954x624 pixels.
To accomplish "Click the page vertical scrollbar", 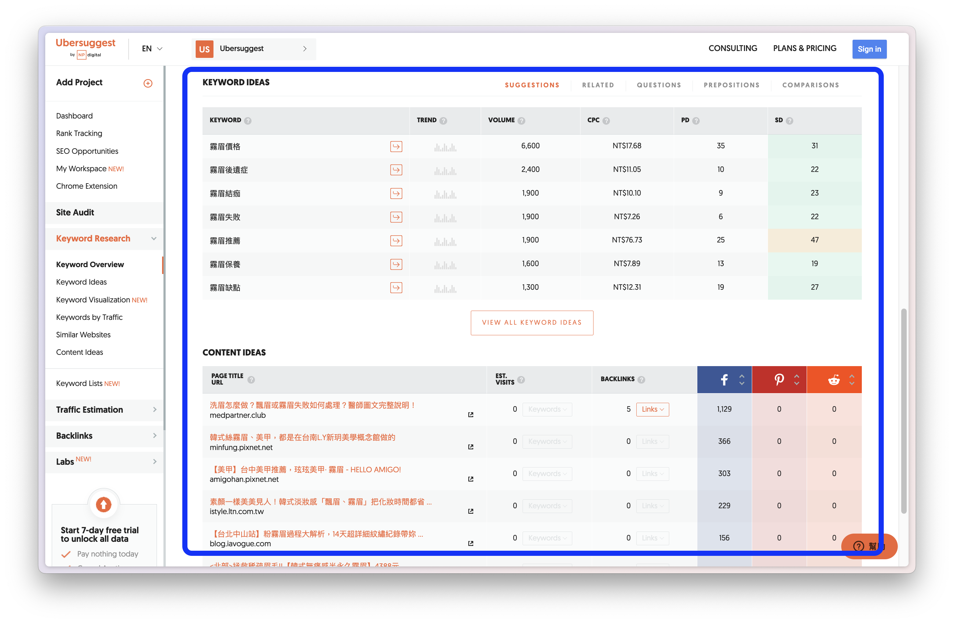I will coord(904,411).
